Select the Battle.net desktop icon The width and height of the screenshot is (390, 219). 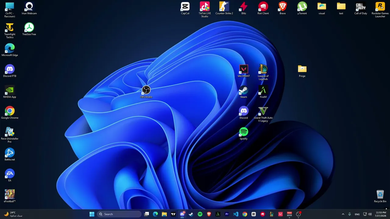(x=10, y=154)
